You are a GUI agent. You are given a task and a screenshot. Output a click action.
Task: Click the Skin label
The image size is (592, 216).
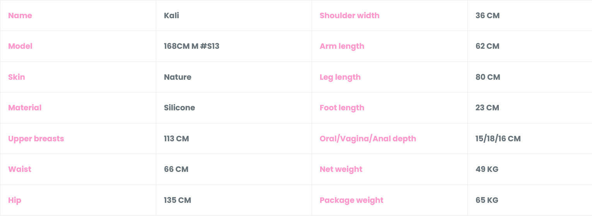17,77
